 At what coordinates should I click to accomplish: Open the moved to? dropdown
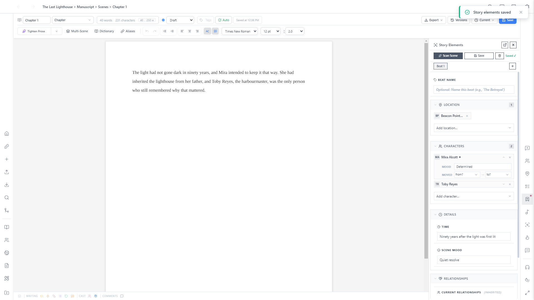point(498,175)
